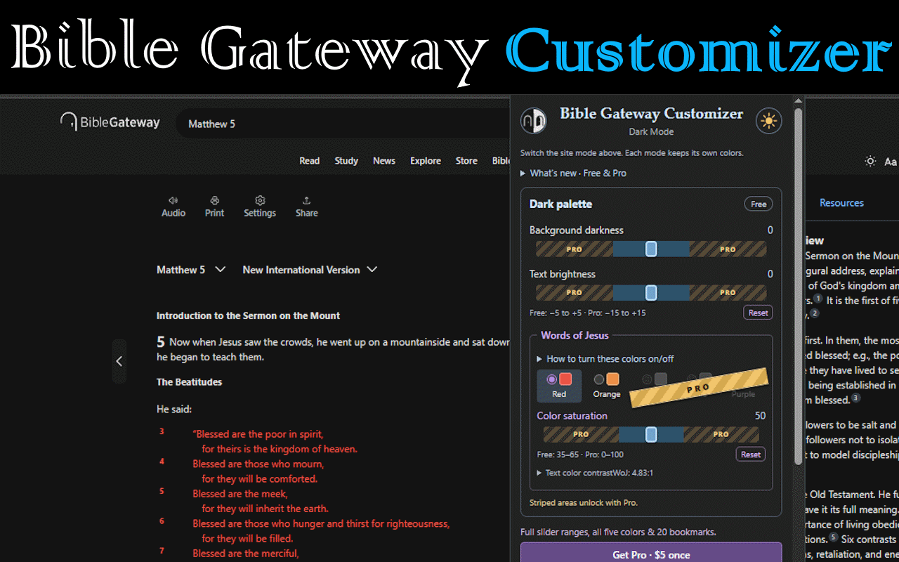Adjust the Text brightness slider handle
Image resolution: width=899 pixels, height=562 pixels.
click(651, 292)
